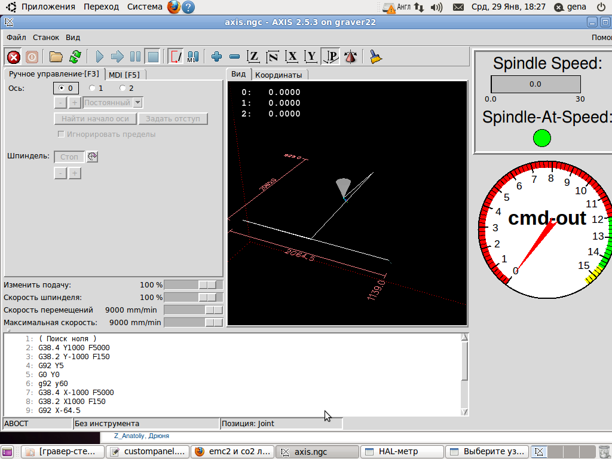Zoom in with the plus icon
Viewport: 612px width, 459px height.
pos(216,57)
